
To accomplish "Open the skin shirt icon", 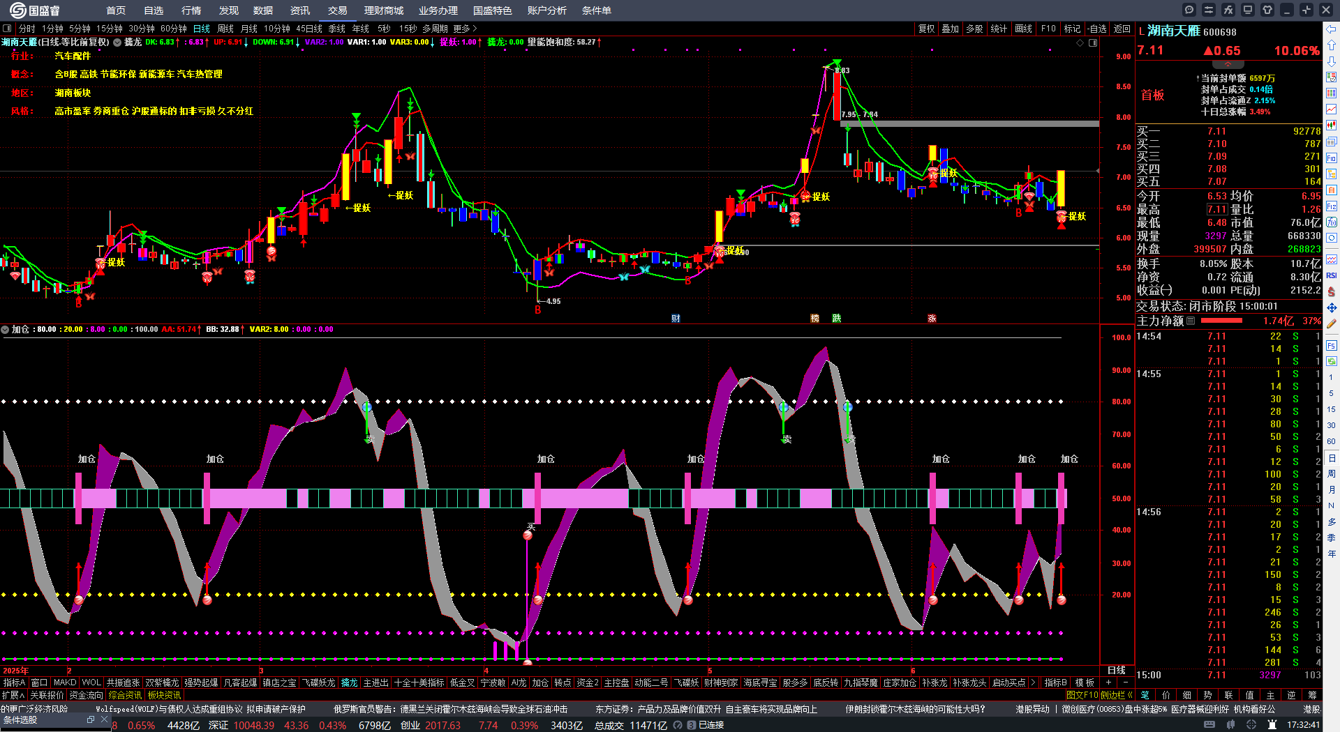I will coord(1267,10).
